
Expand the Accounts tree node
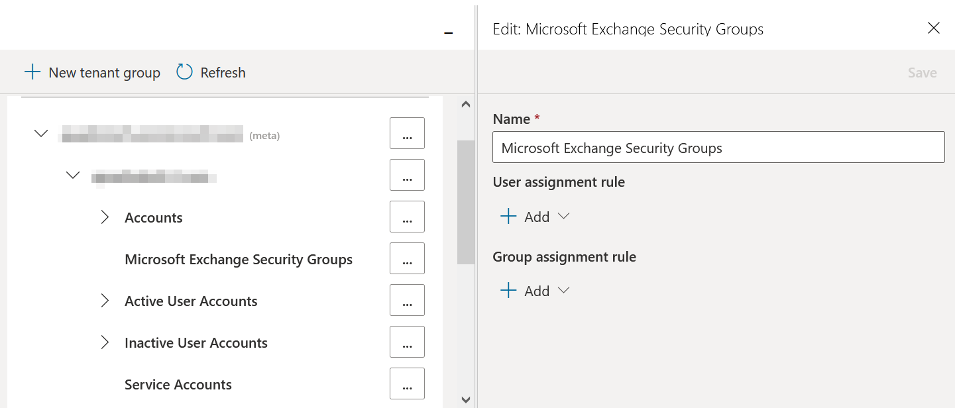pos(105,217)
